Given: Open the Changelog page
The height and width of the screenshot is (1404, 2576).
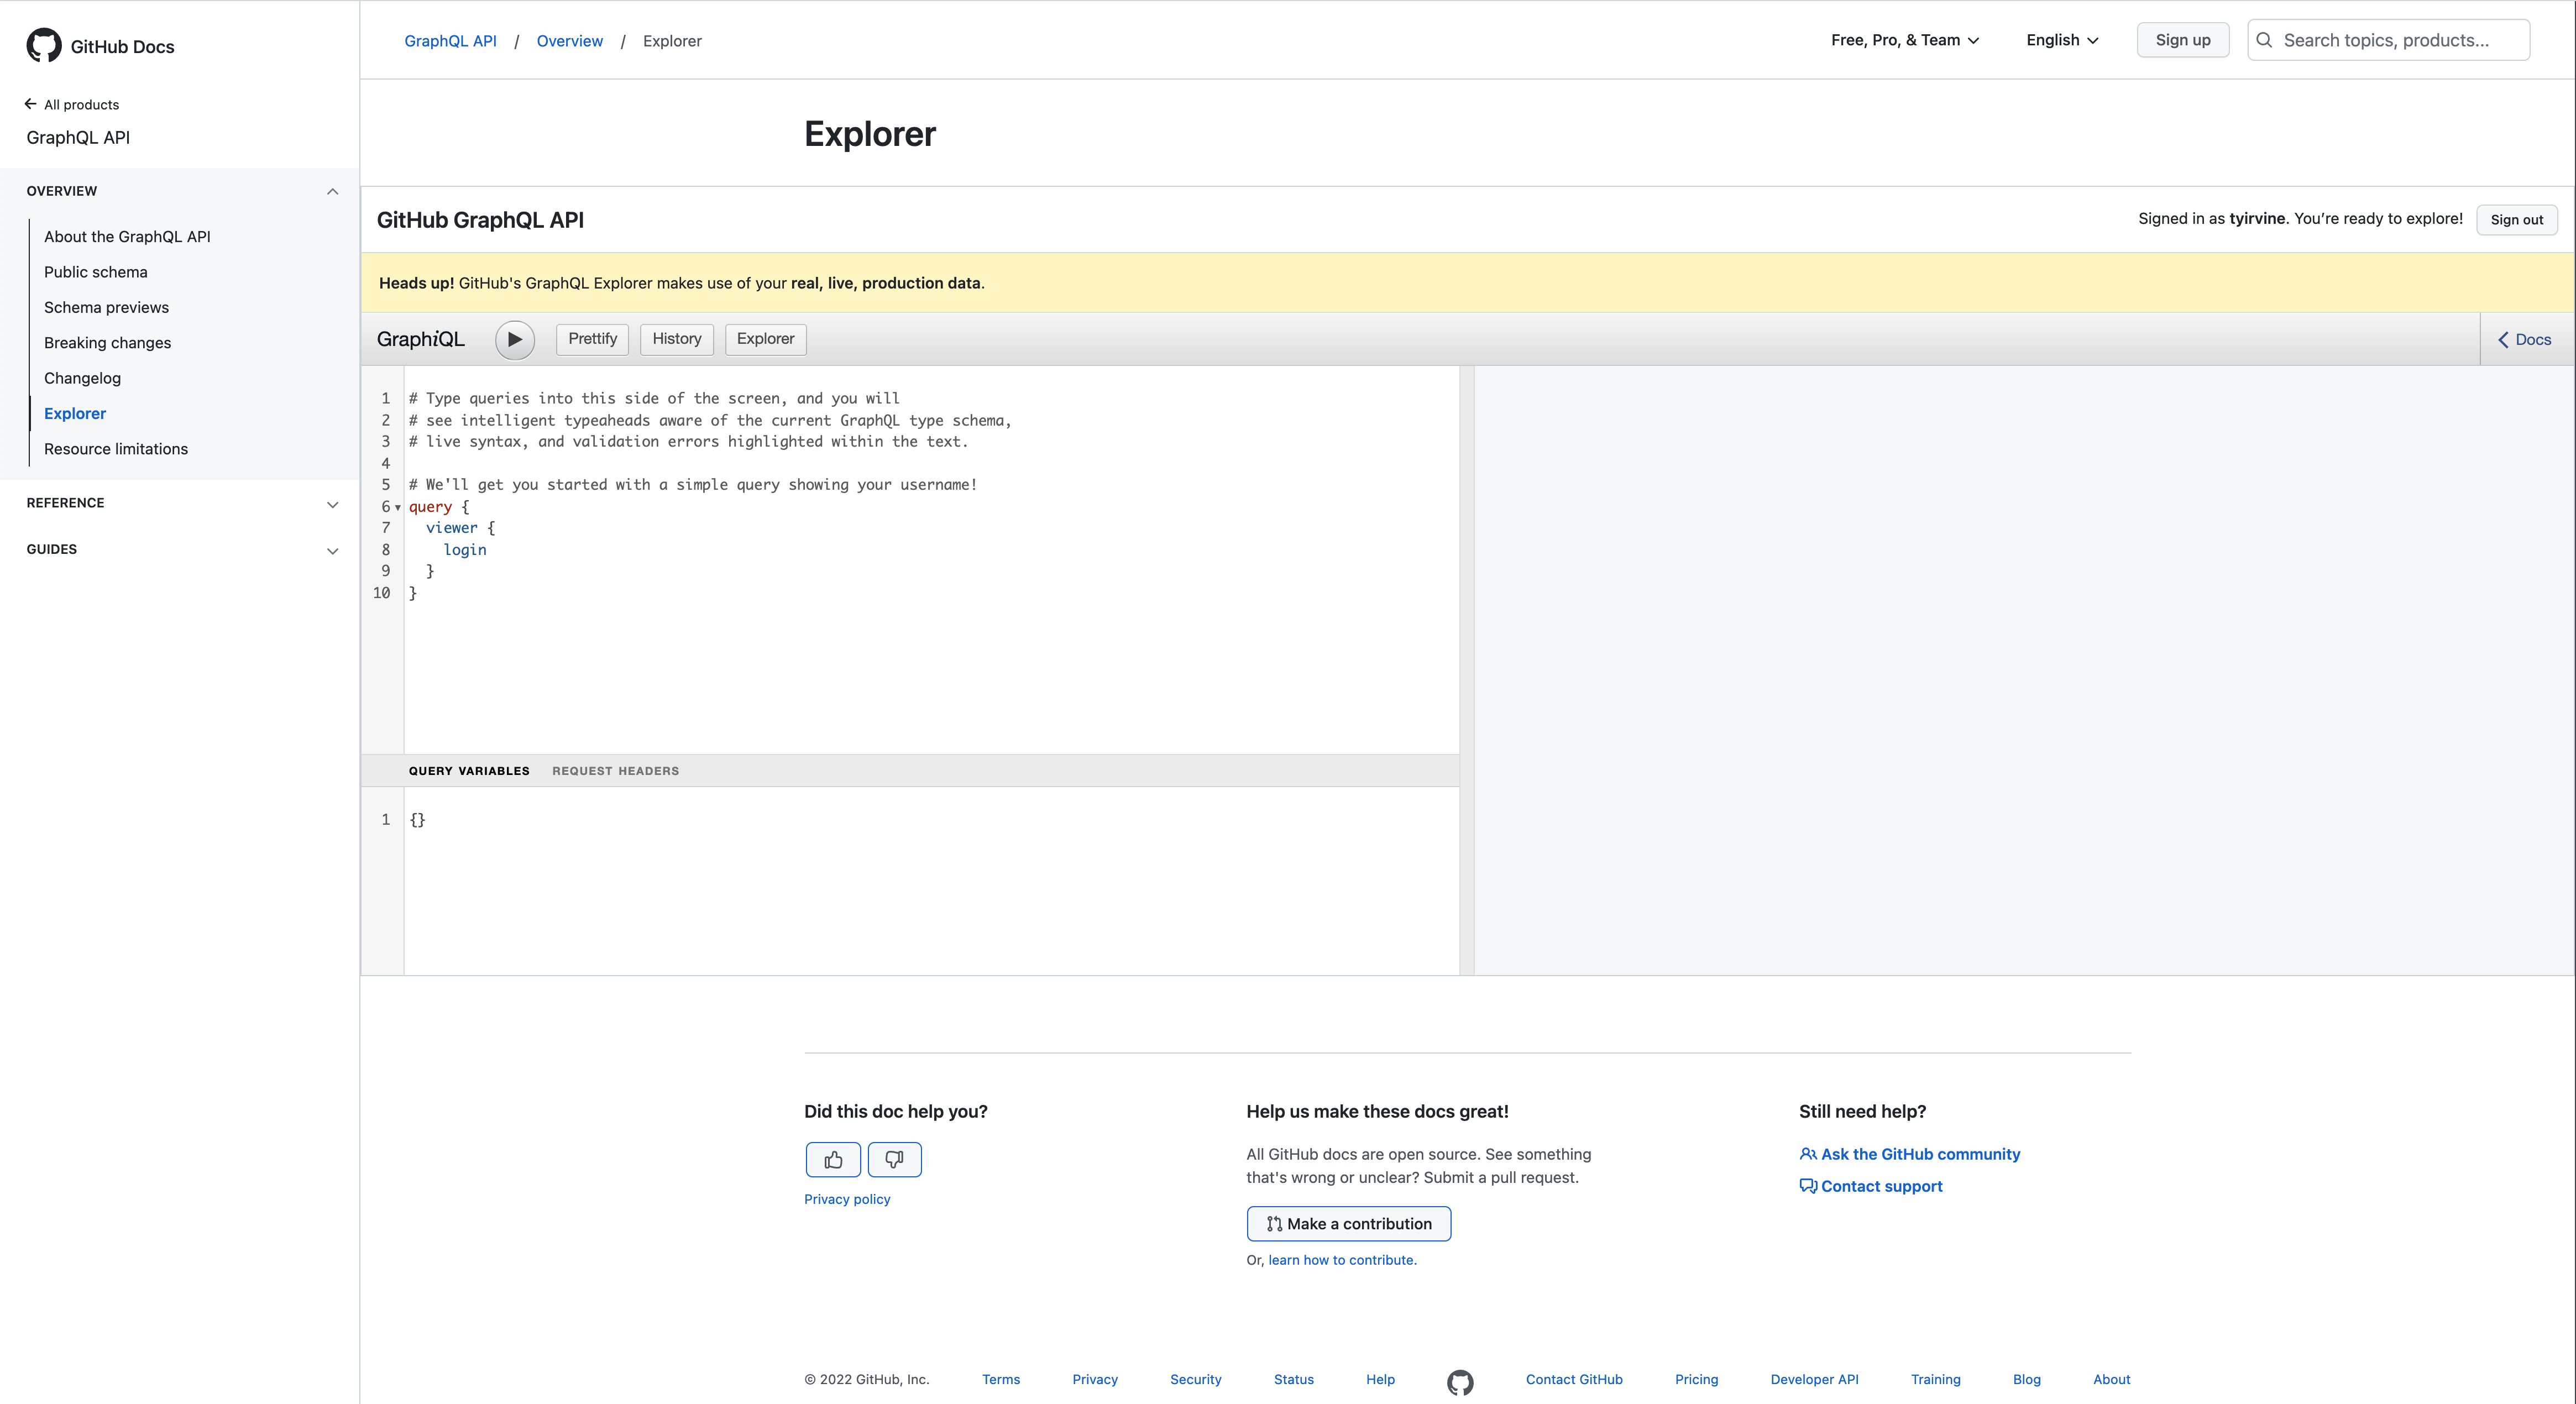Looking at the screenshot, I should pos(82,378).
